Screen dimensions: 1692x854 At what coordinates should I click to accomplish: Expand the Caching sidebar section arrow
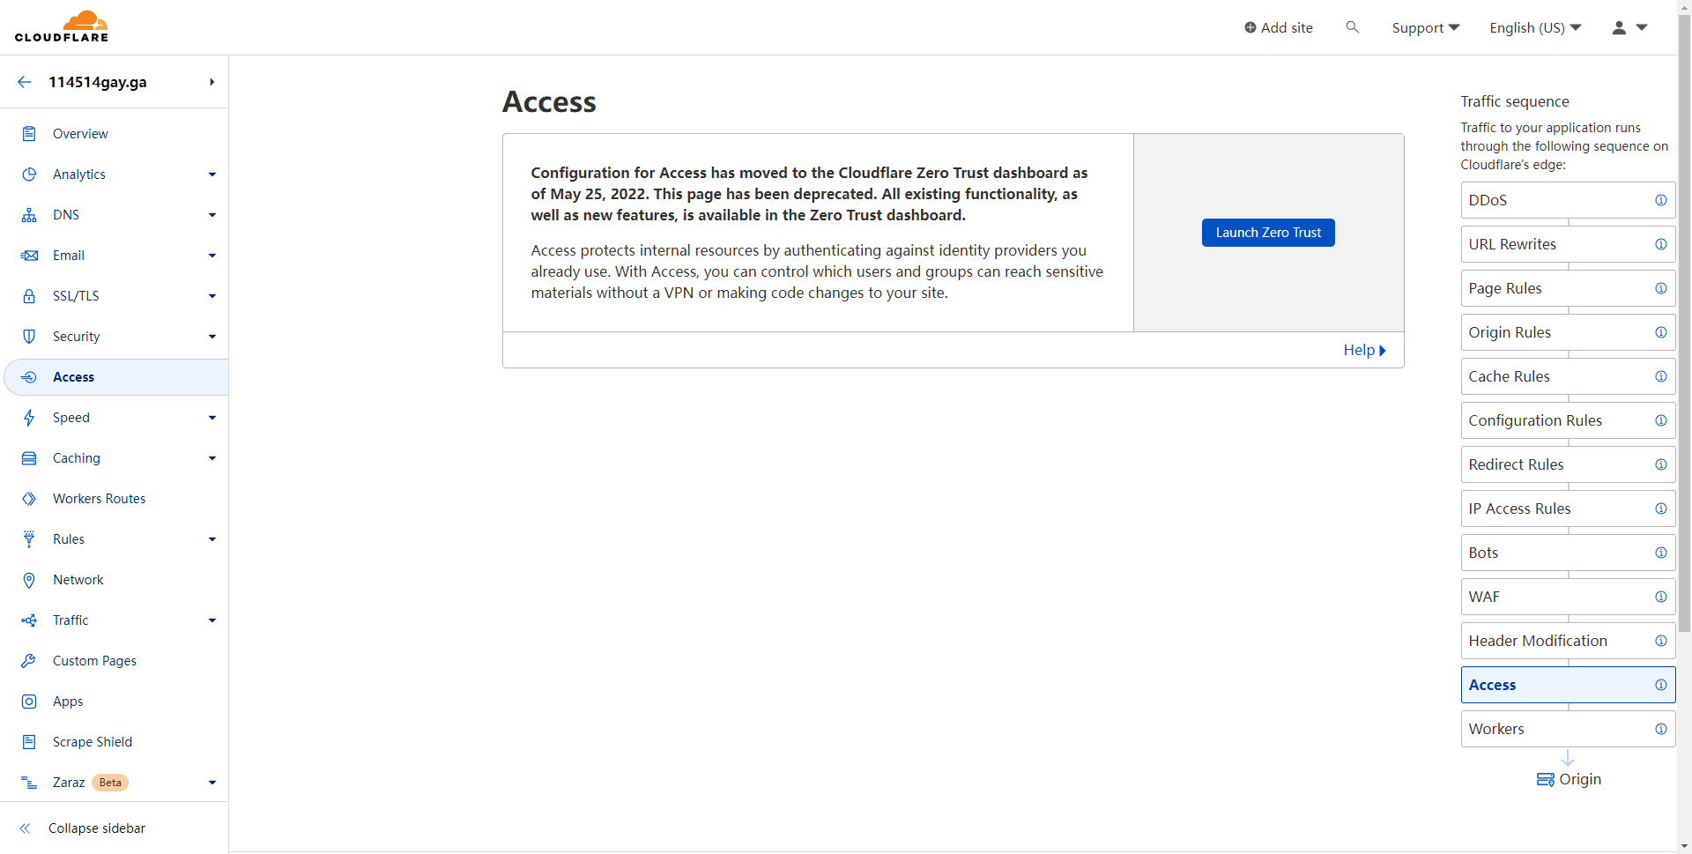tap(212, 458)
